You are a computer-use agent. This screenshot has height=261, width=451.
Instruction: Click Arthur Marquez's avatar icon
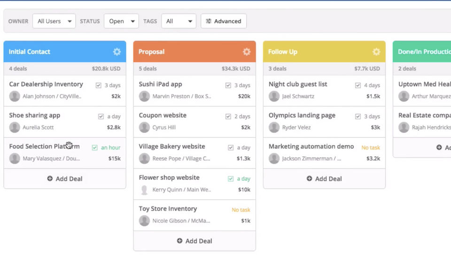(404, 96)
